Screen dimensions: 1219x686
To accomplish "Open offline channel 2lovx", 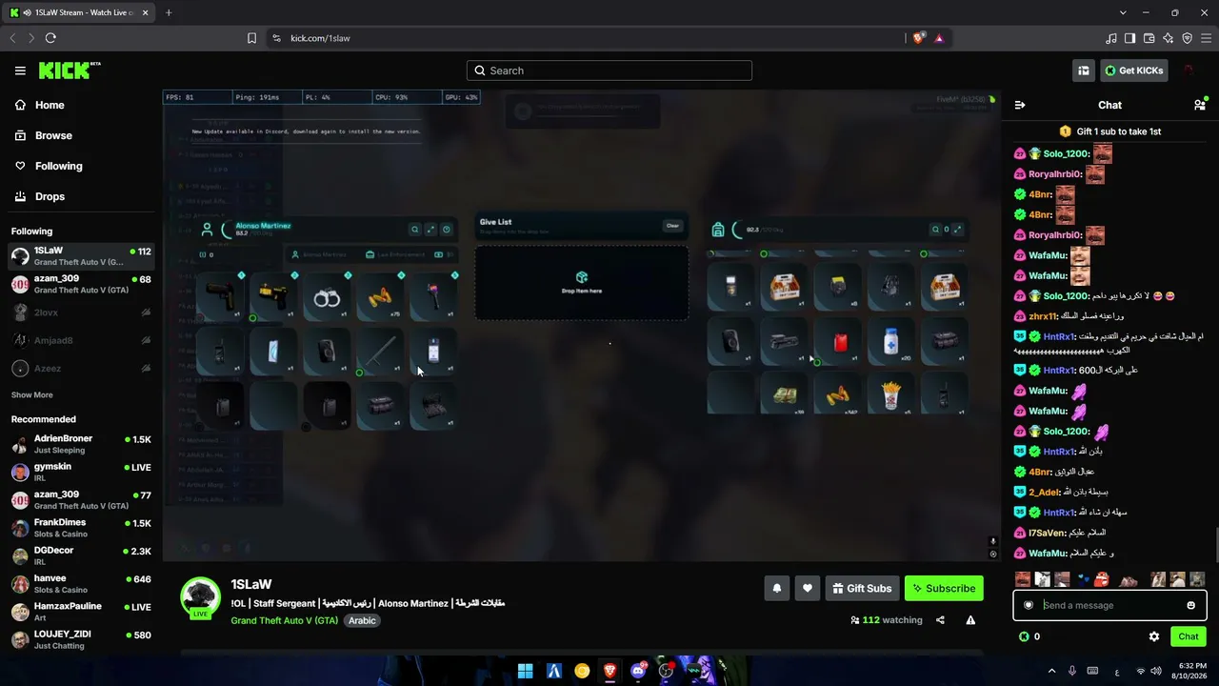I will (81, 313).
